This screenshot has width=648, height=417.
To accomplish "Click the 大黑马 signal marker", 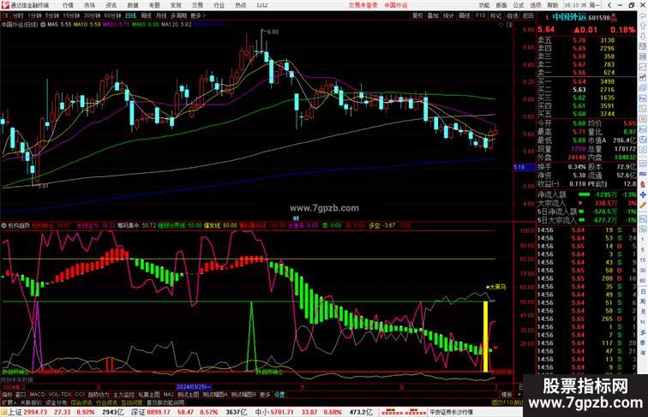I will click(x=496, y=287).
